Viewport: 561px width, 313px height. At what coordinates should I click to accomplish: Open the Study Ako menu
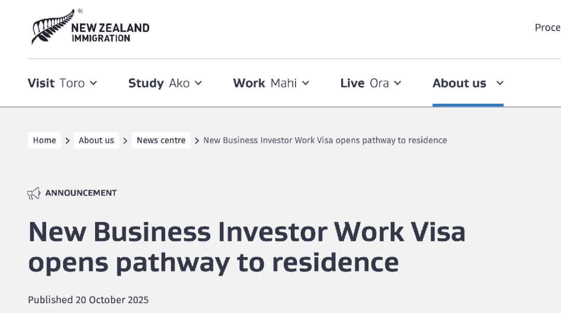[x=158, y=83]
